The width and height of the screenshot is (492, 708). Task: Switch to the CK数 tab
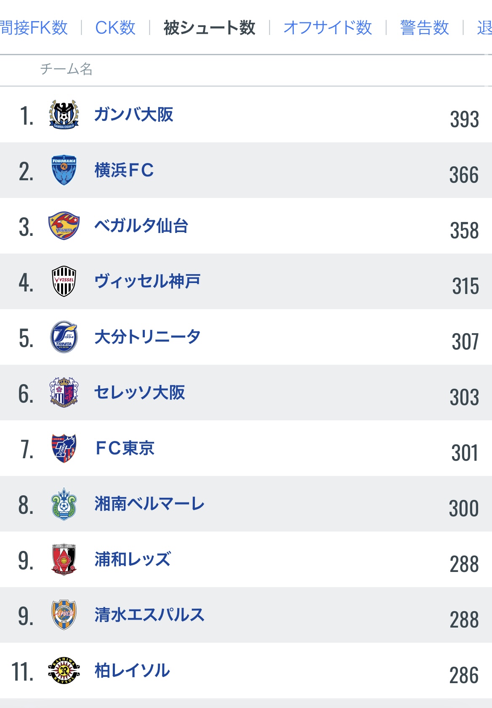[115, 28]
